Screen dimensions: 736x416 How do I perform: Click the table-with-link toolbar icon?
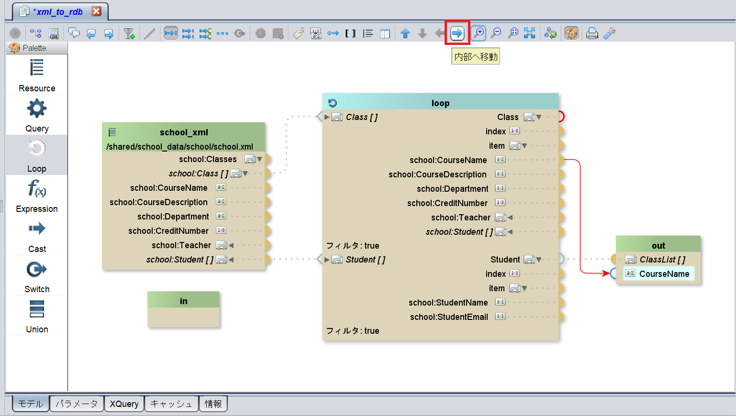[54, 33]
